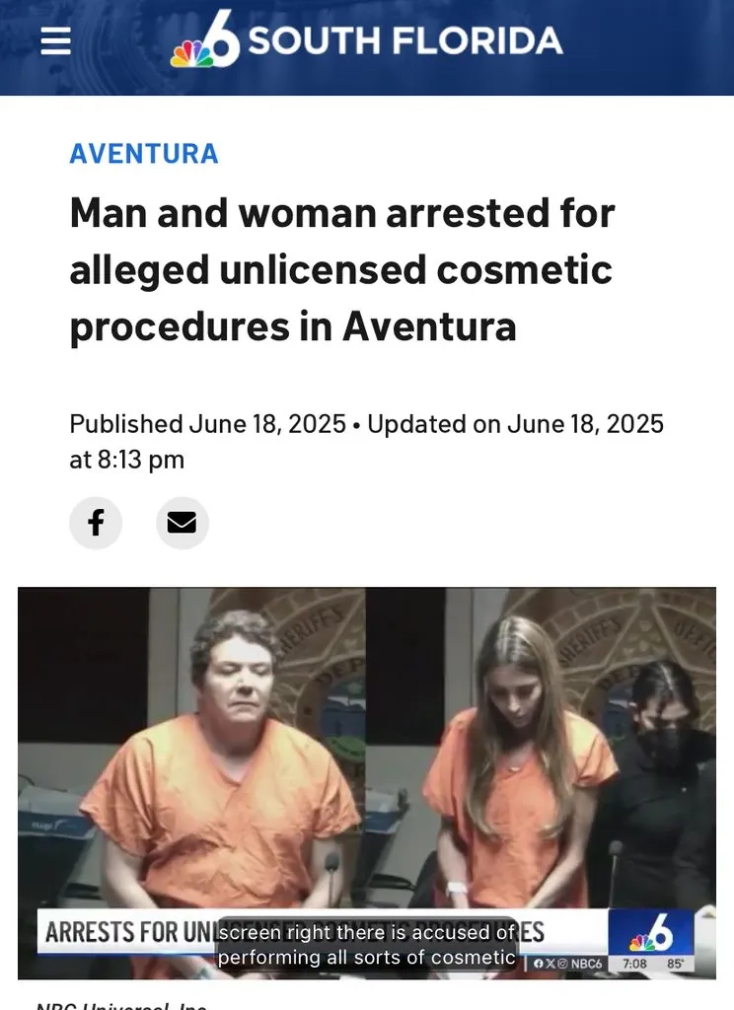The width and height of the screenshot is (734, 1010).
Task: Open the Aventura category link
Action: 144,153
